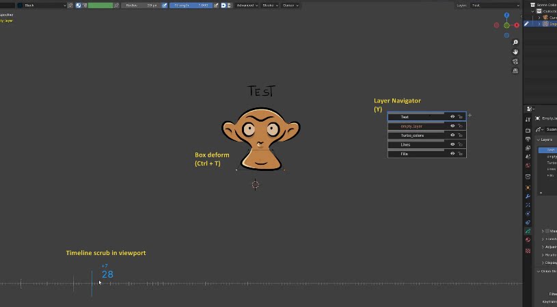Screen dimensions: 557x307
Task: Click the red X axis gizmo ball
Action: [517, 25]
